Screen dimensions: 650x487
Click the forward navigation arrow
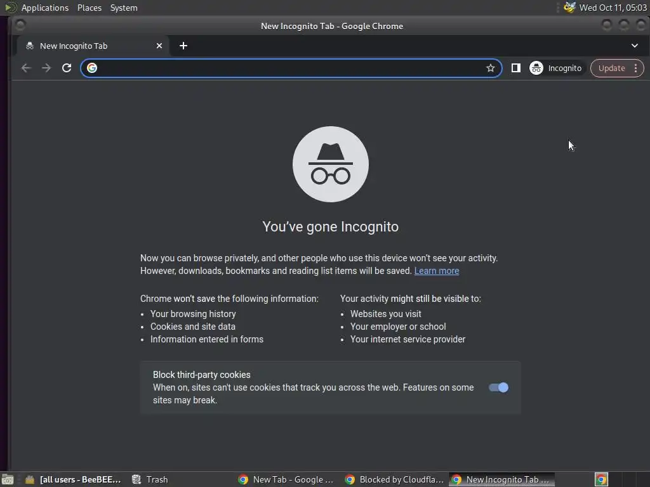[x=46, y=68]
